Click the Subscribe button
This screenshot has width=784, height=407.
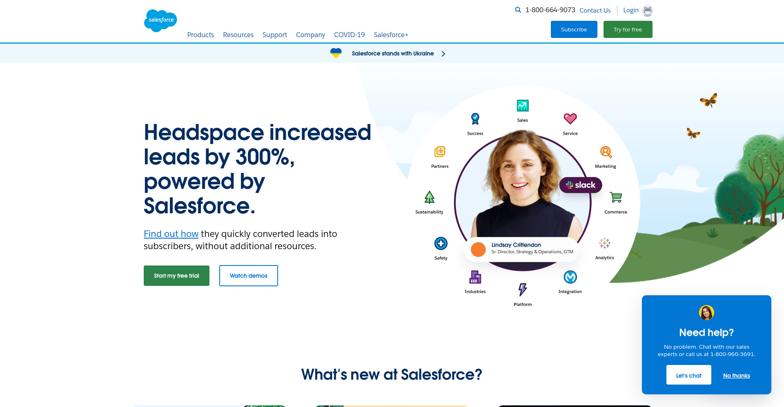574,29
